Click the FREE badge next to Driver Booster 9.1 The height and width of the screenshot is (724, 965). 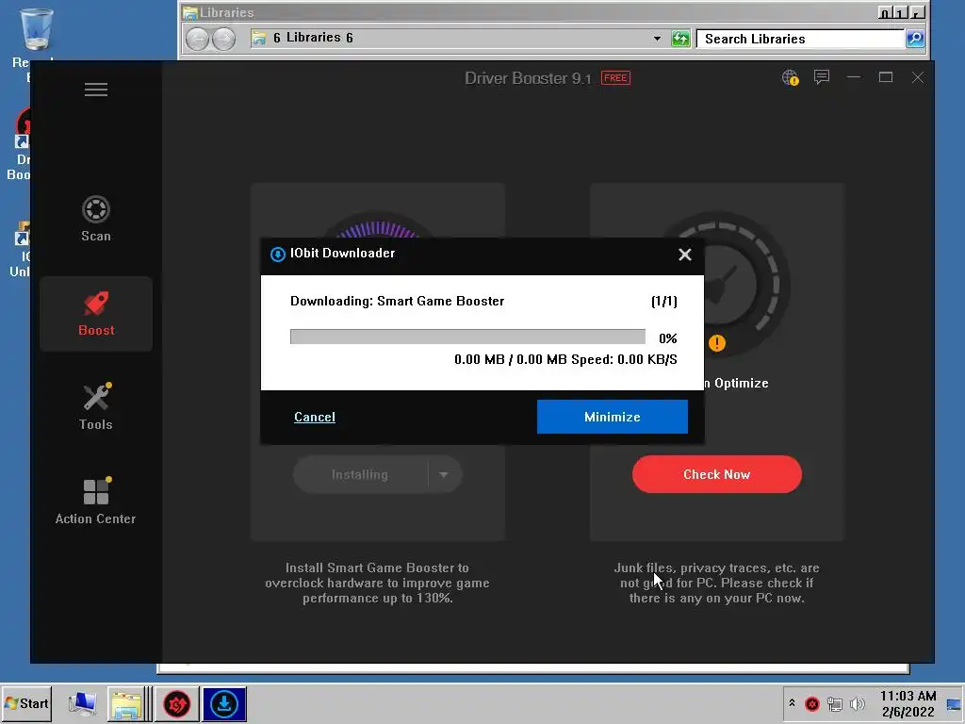[x=615, y=78]
